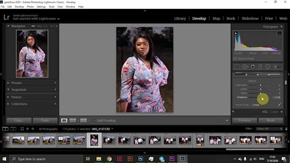Image resolution: width=290 pixels, height=163 pixels.
Task: Click the Loupe view icon in toolbar
Action: pos(64,120)
